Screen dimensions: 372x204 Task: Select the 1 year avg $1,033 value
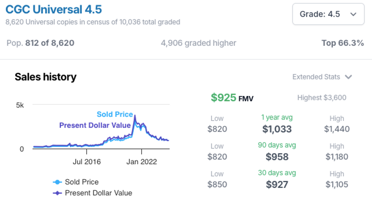pyautogui.click(x=277, y=129)
